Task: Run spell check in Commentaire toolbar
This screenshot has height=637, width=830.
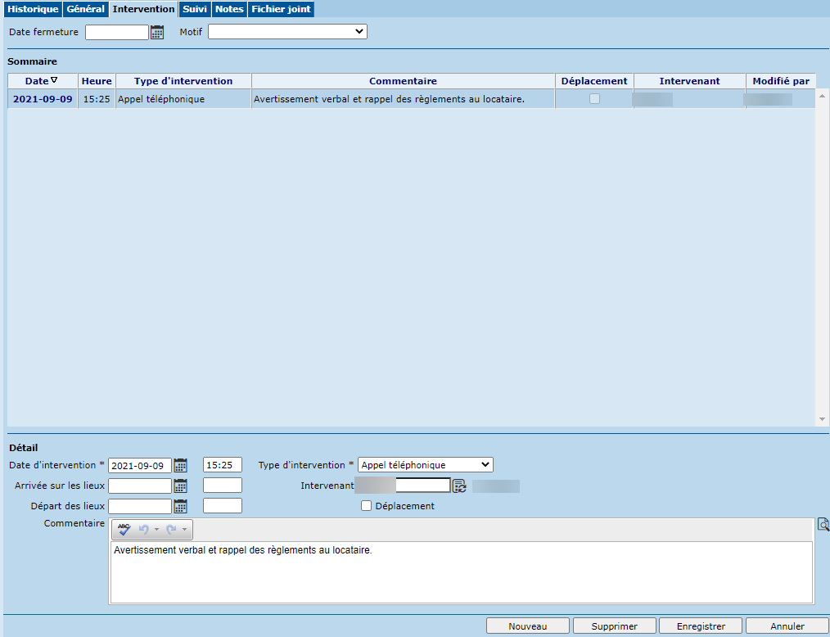Action: pyautogui.click(x=124, y=530)
